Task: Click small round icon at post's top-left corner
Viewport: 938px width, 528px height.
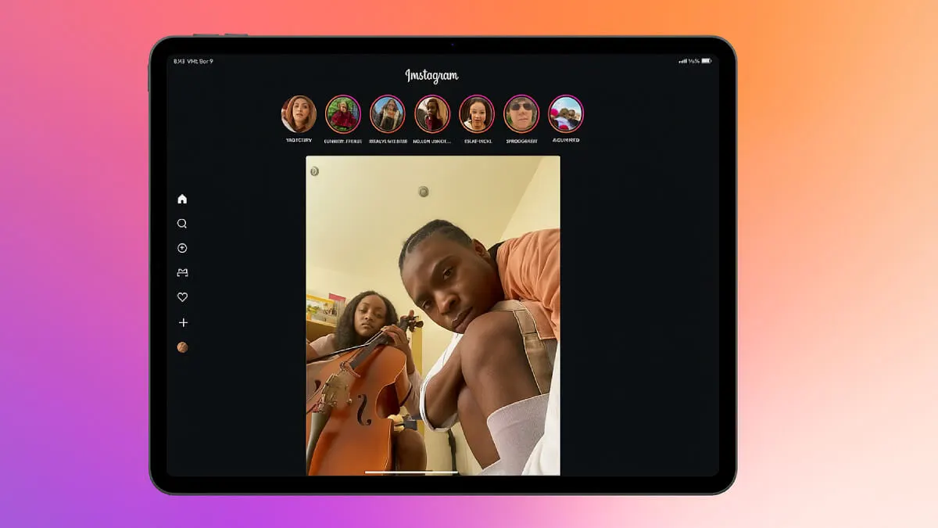Action: tap(313, 171)
